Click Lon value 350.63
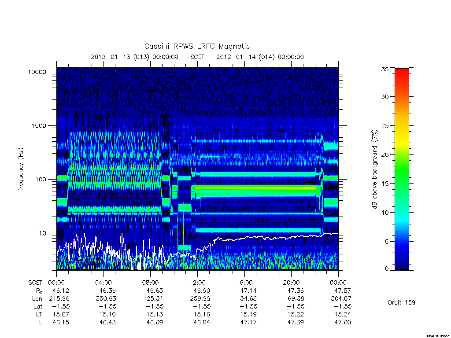 [106, 299]
